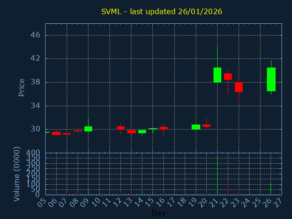292x219 pixels.
Task: Click the large green candlestick on day 26
Action: pyautogui.click(x=271, y=79)
